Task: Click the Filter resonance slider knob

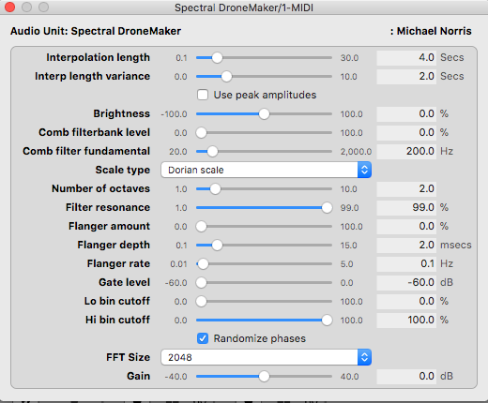Action: (327, 207)
